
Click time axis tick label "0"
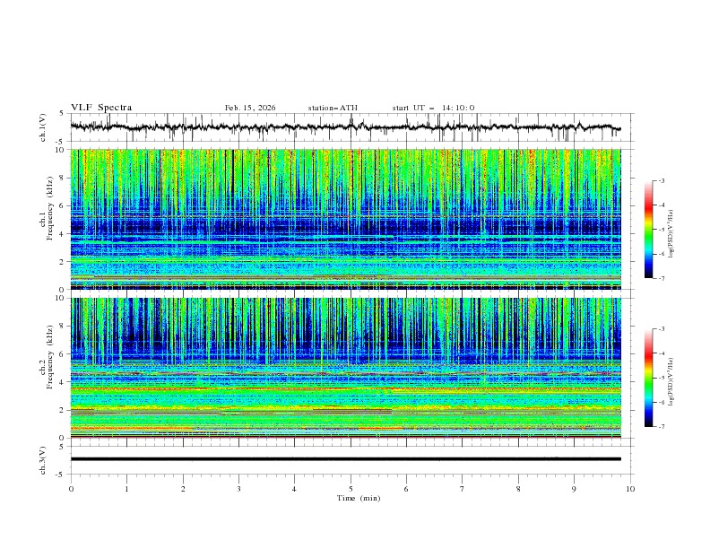(x=71, y=489)
